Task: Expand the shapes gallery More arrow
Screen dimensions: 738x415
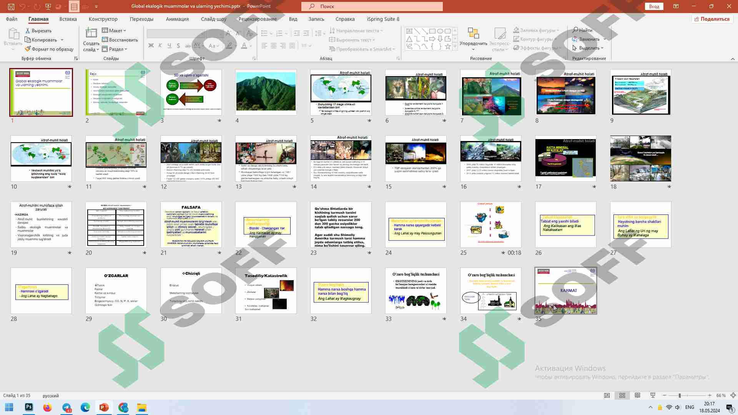Action: point(455,46)
